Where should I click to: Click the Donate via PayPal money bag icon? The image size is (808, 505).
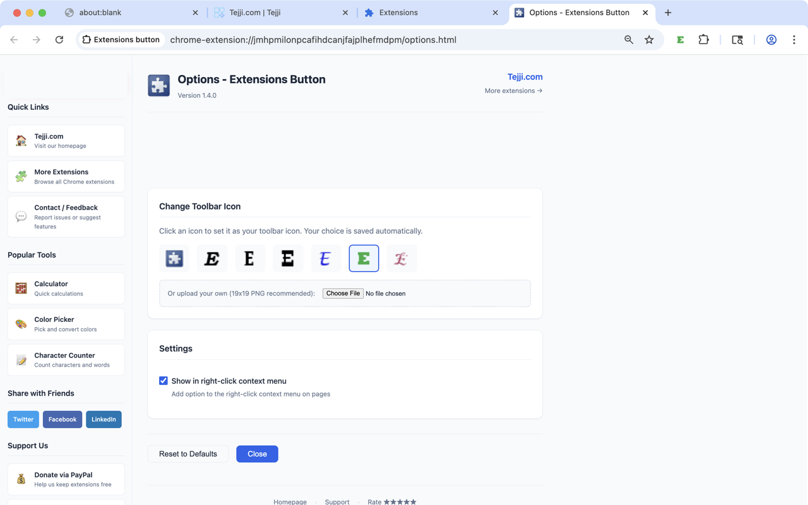point(20,479)
